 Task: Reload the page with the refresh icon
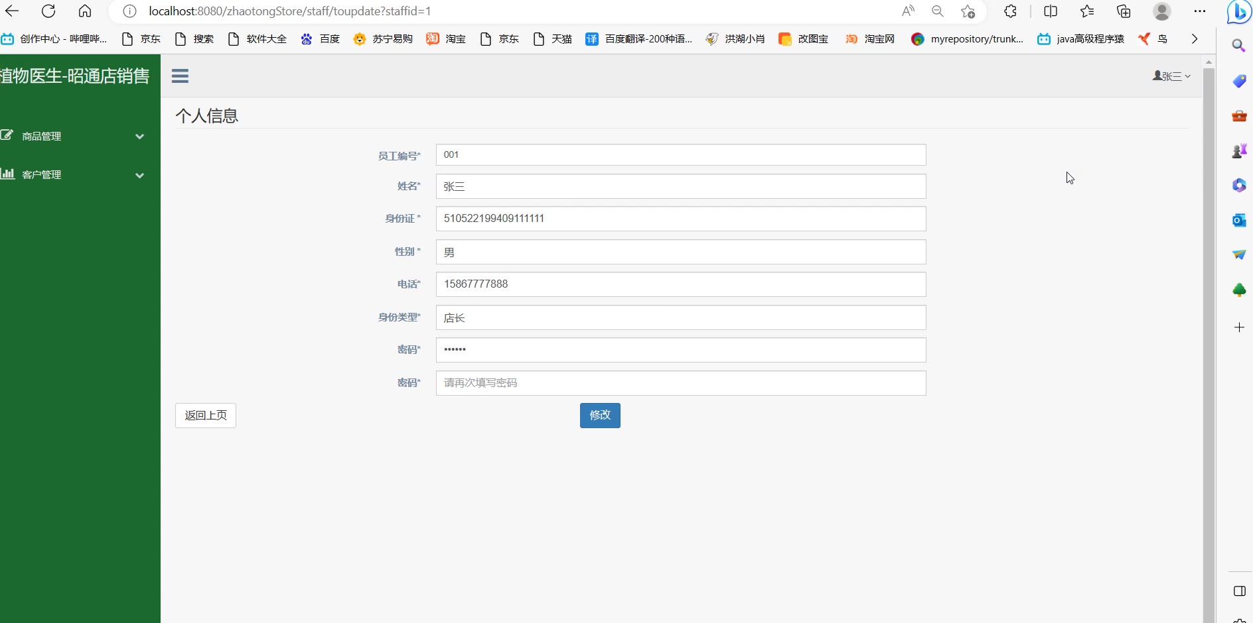[48, 11]
